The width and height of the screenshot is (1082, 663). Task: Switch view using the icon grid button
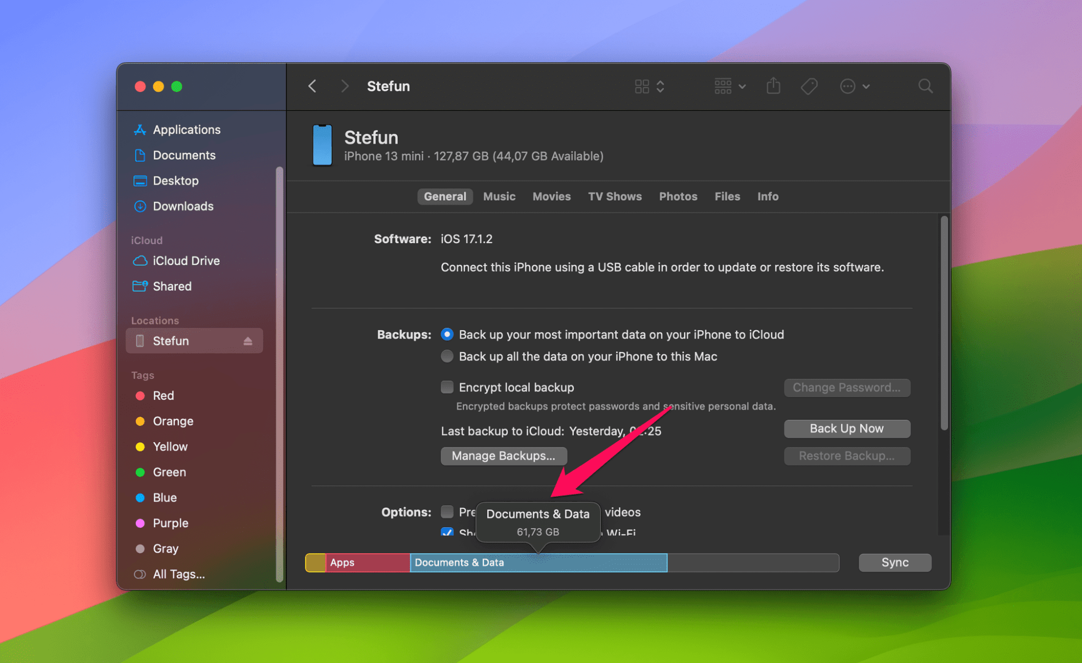click(x=649, y=86)
